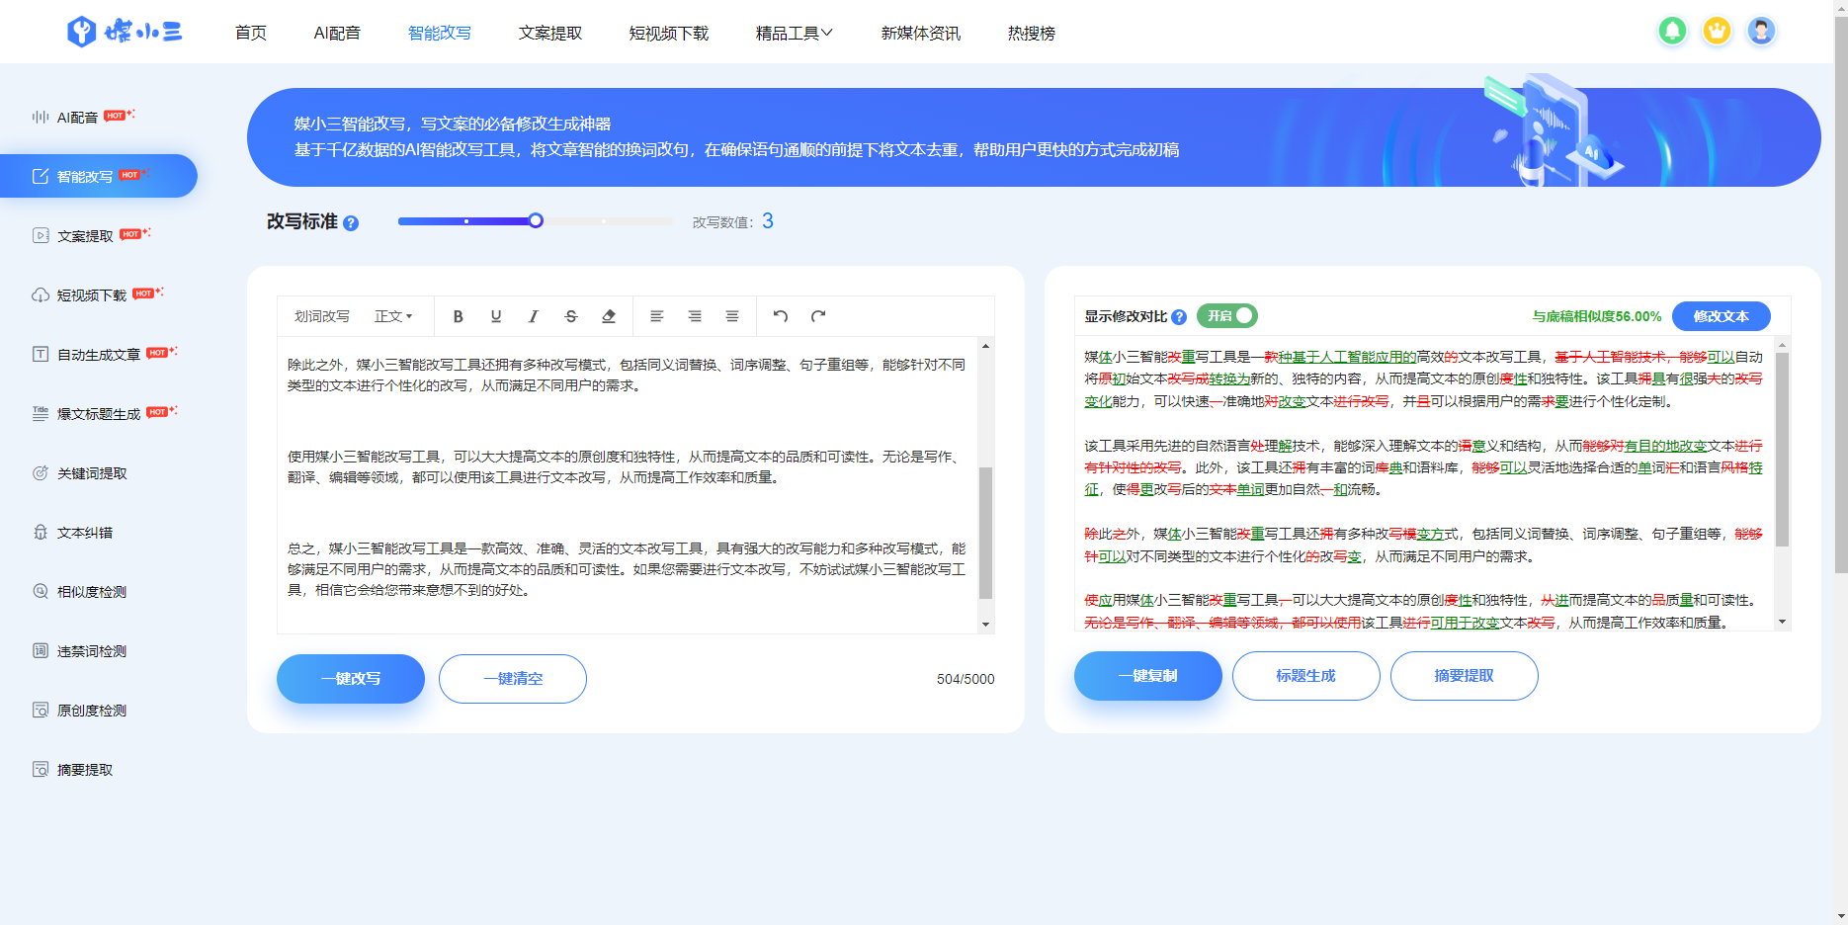Click the 摘要提取 button under results

(x=1465, y=676)
